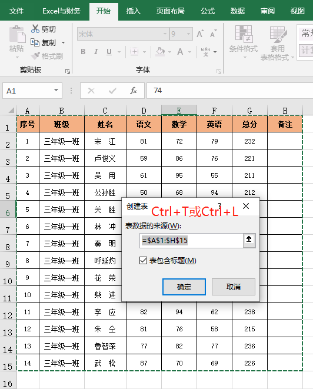Click the 确定 button
The height and width of the screenshot is (389, 313).
184,287
